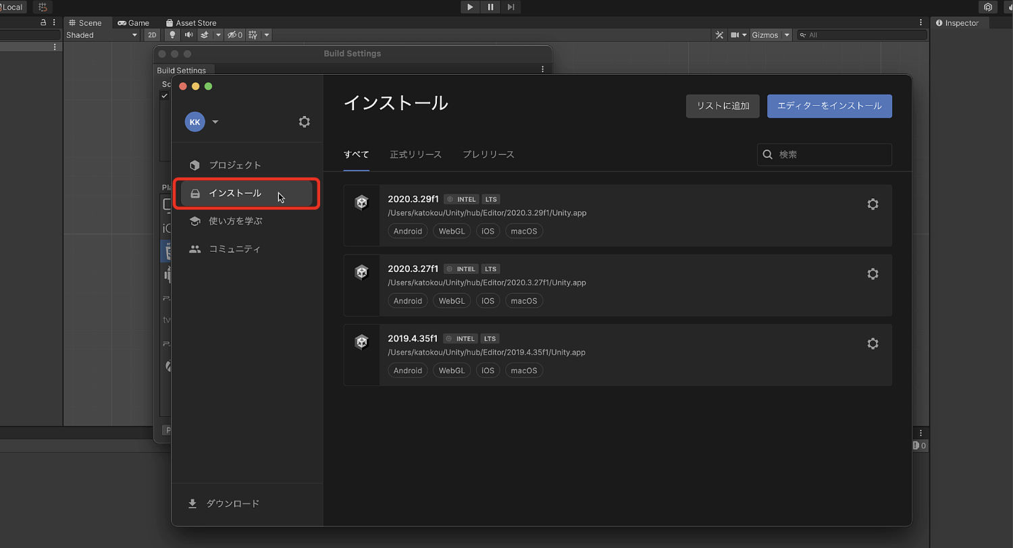Toggle the scene grid visibility icon
Viewport: 1013px width, 548px height.
click(253, 35)
